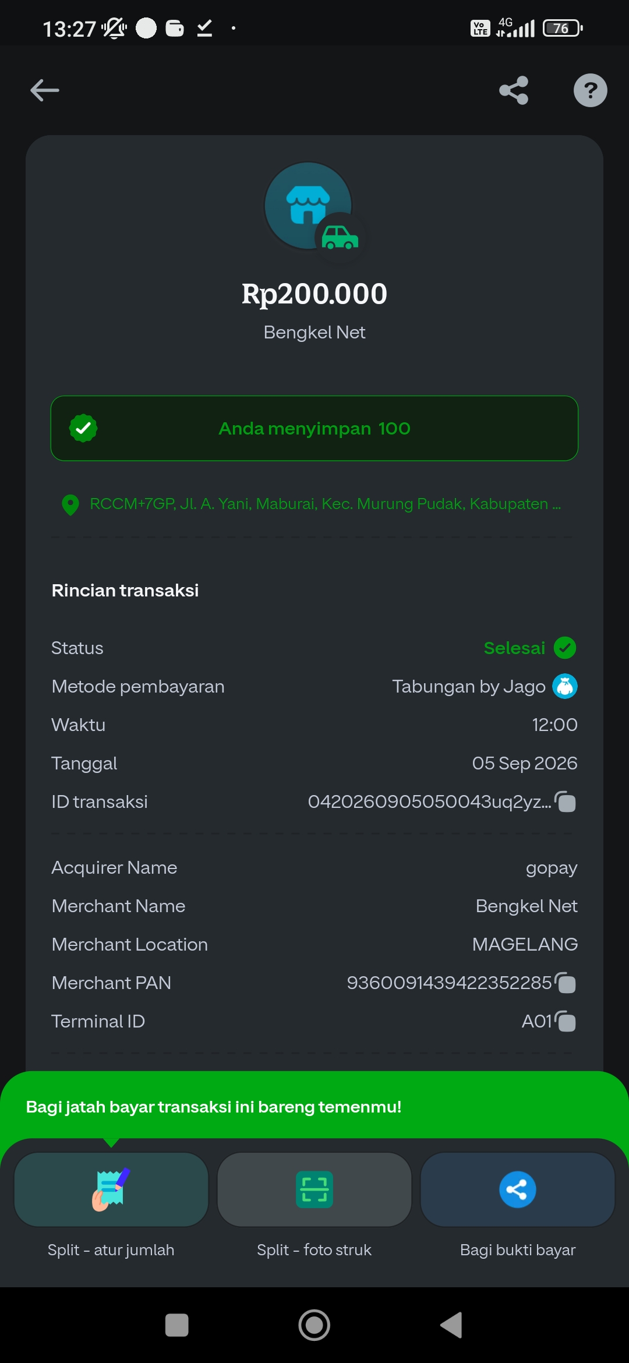629x1363 pixels.
Task: Tap the Android back triangle button
Action: coord(452,1325)
